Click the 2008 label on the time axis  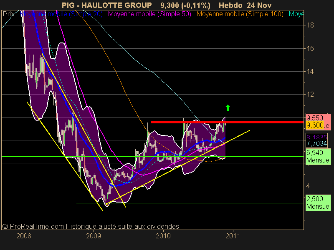24,236
